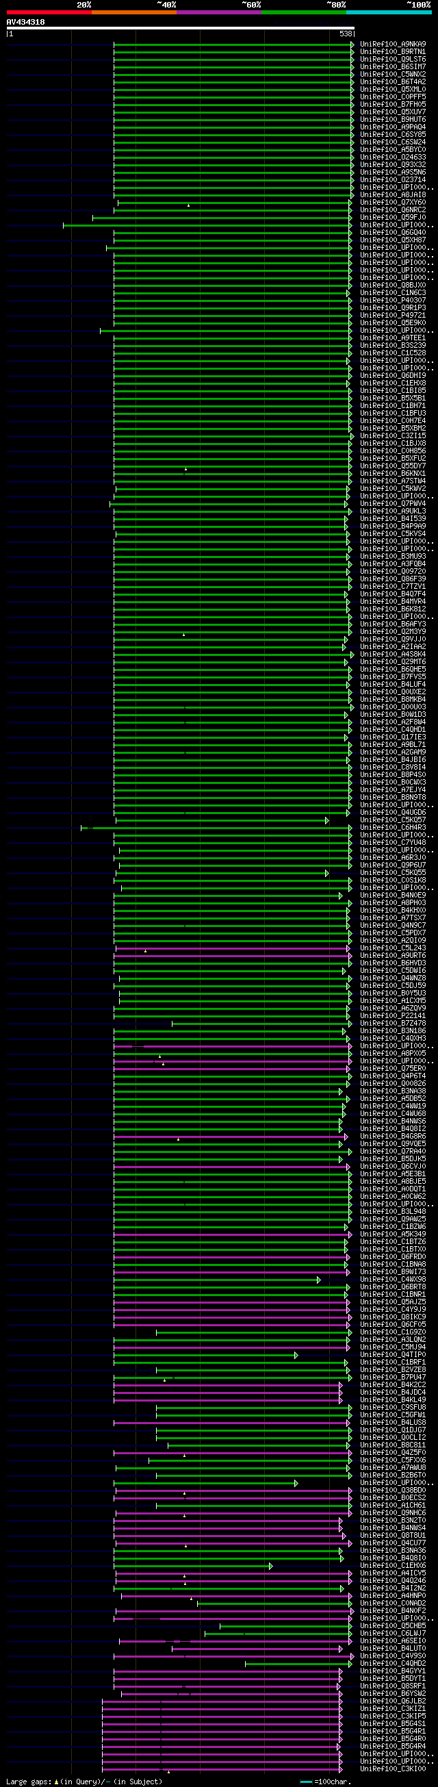Select hit label UniRef100_C1BI85

(x=393, y=390)
